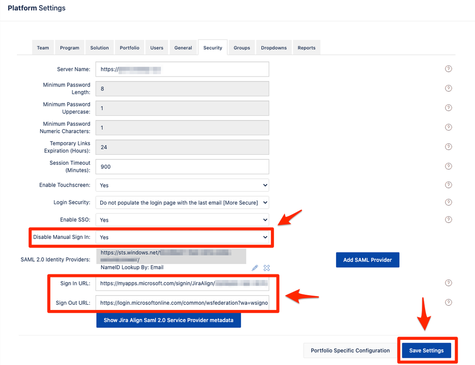Open help icon for Minimum Password Uppercase
475x365 pixels.
coord(448,108)
